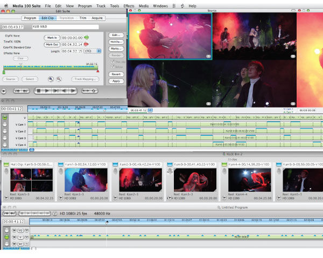Click the green Mark In arrow icon
Image resolution: width=323 pixels, height=258 pixels.
tap(87, 38)
